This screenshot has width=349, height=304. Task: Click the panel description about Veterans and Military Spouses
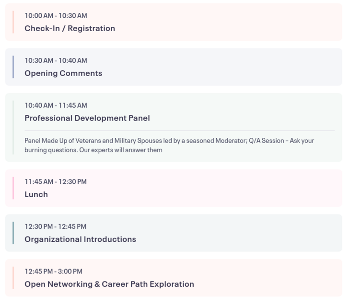pyautogui.click(x=169, y=146)
